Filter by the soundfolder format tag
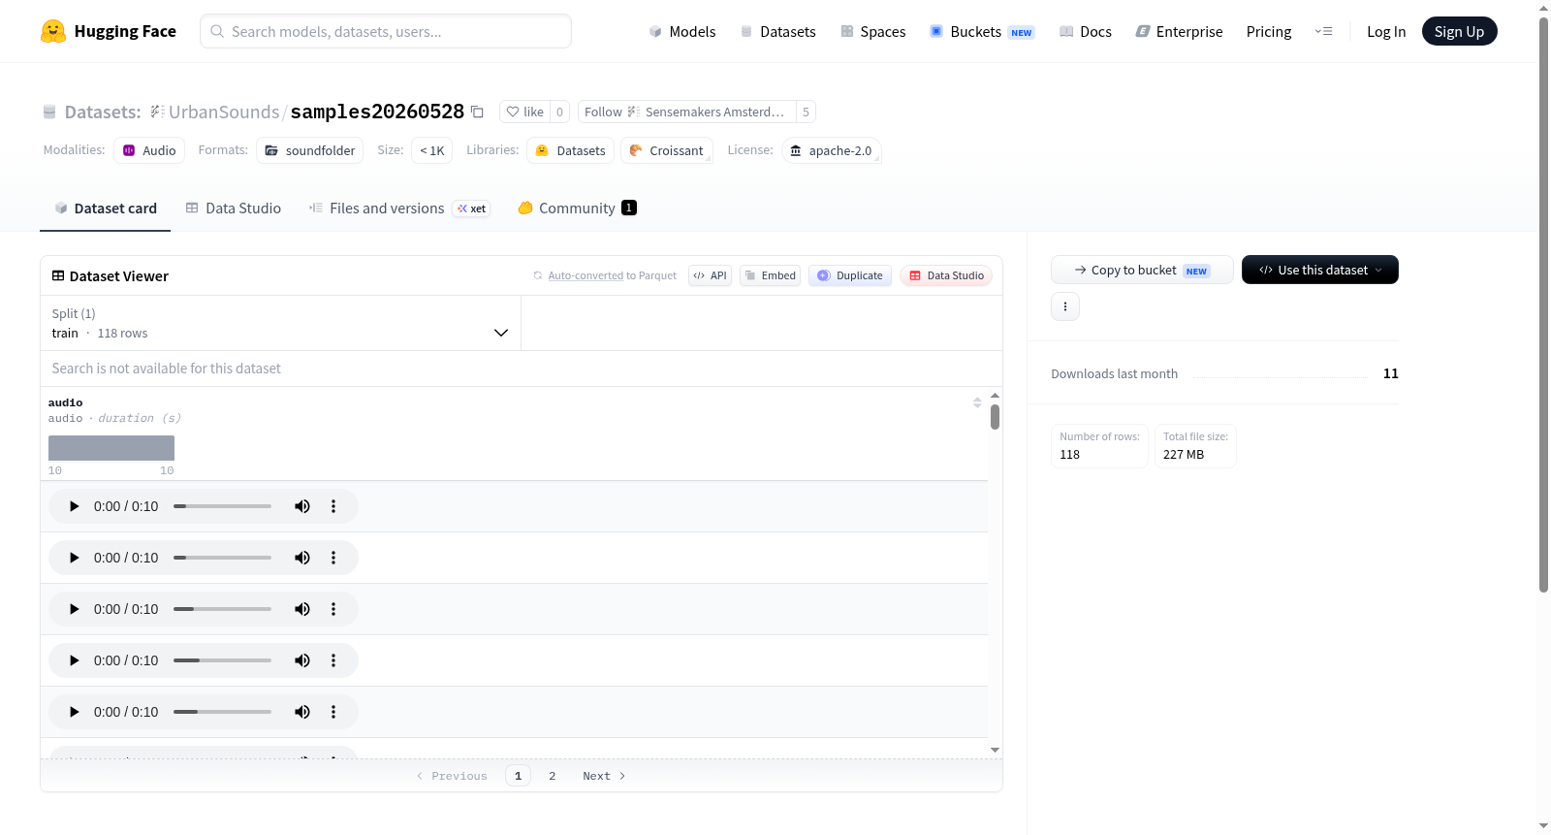This screenshot has height=835, width=1551. (x=310, y=150)
